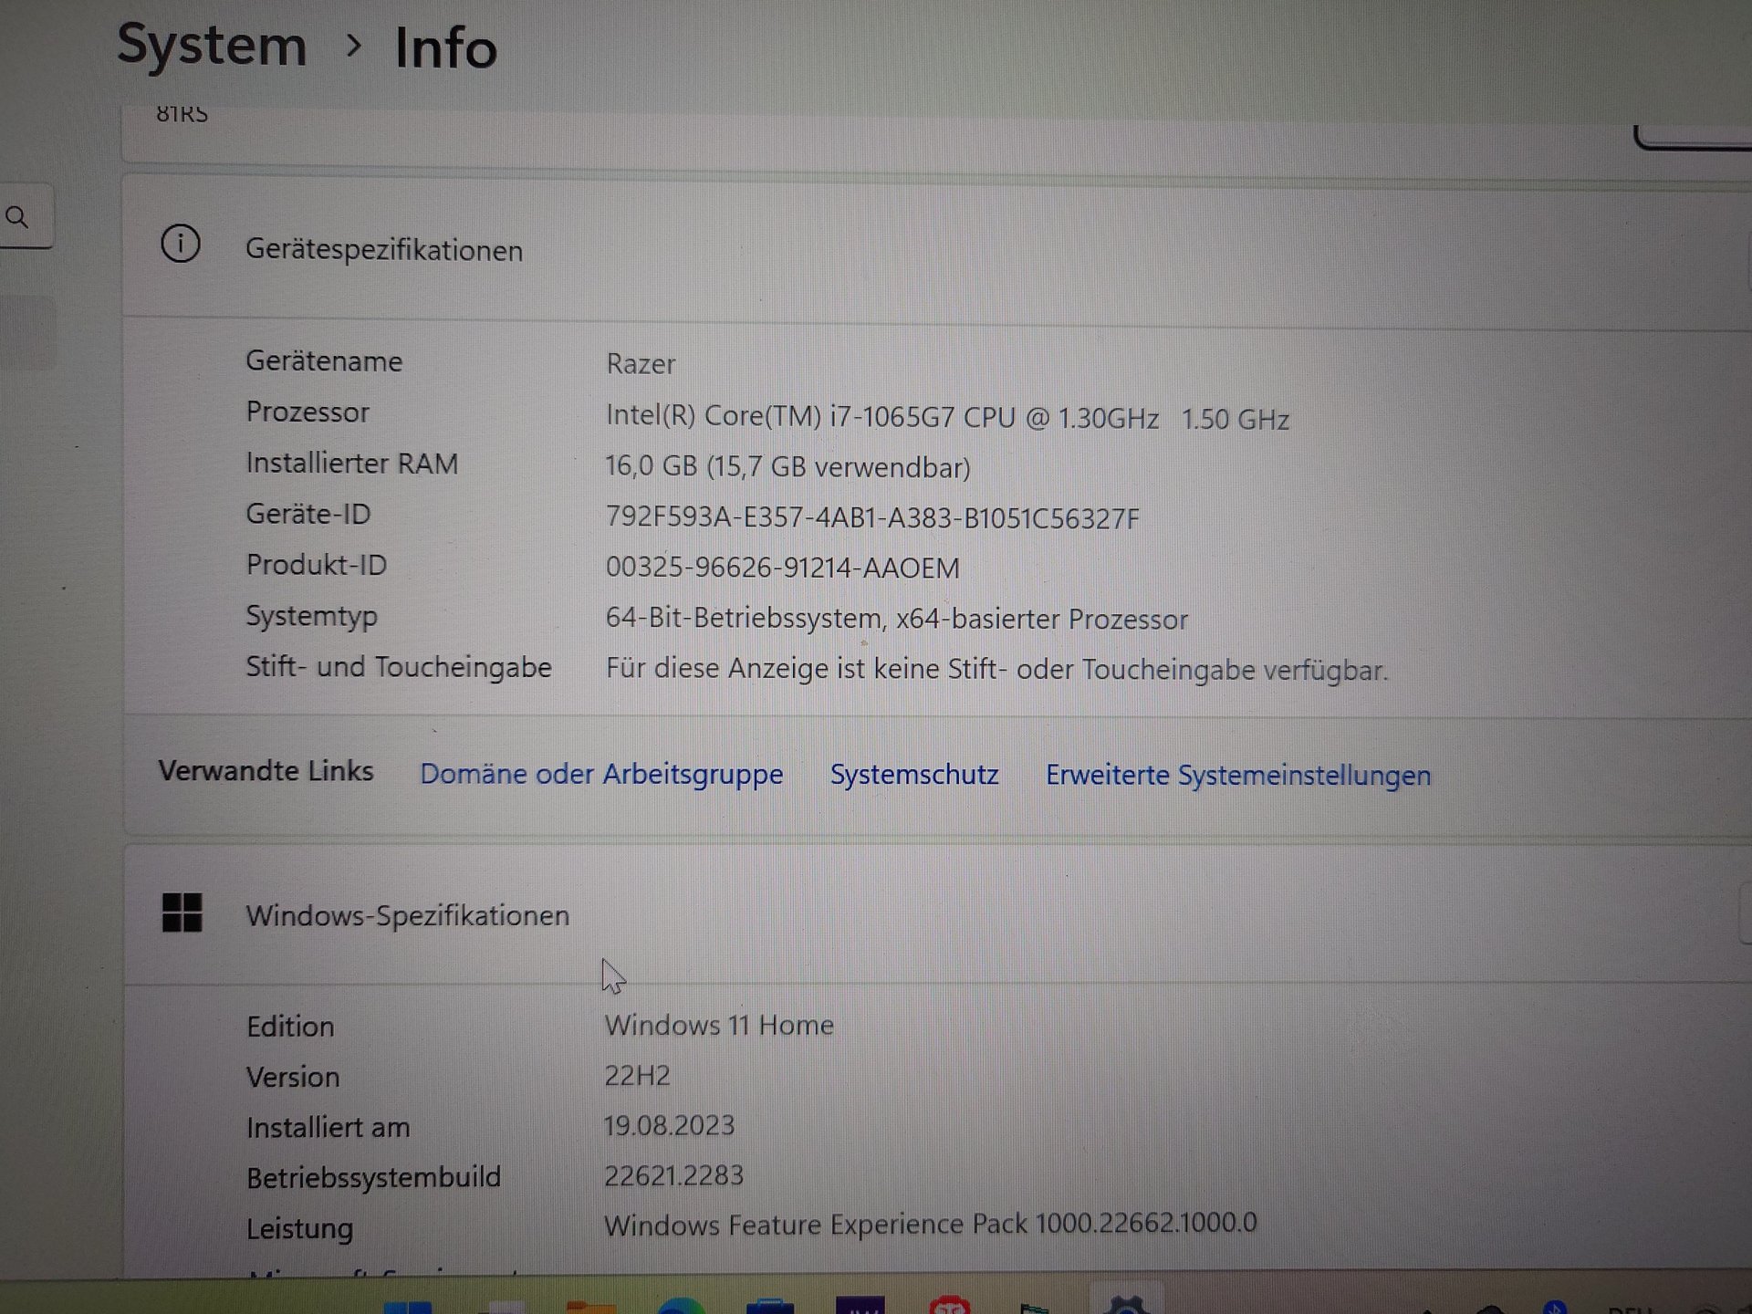The width and height of the screenshot is (1752, 1314).
Task: Click the model text 81RS
Action: (182, 114)
